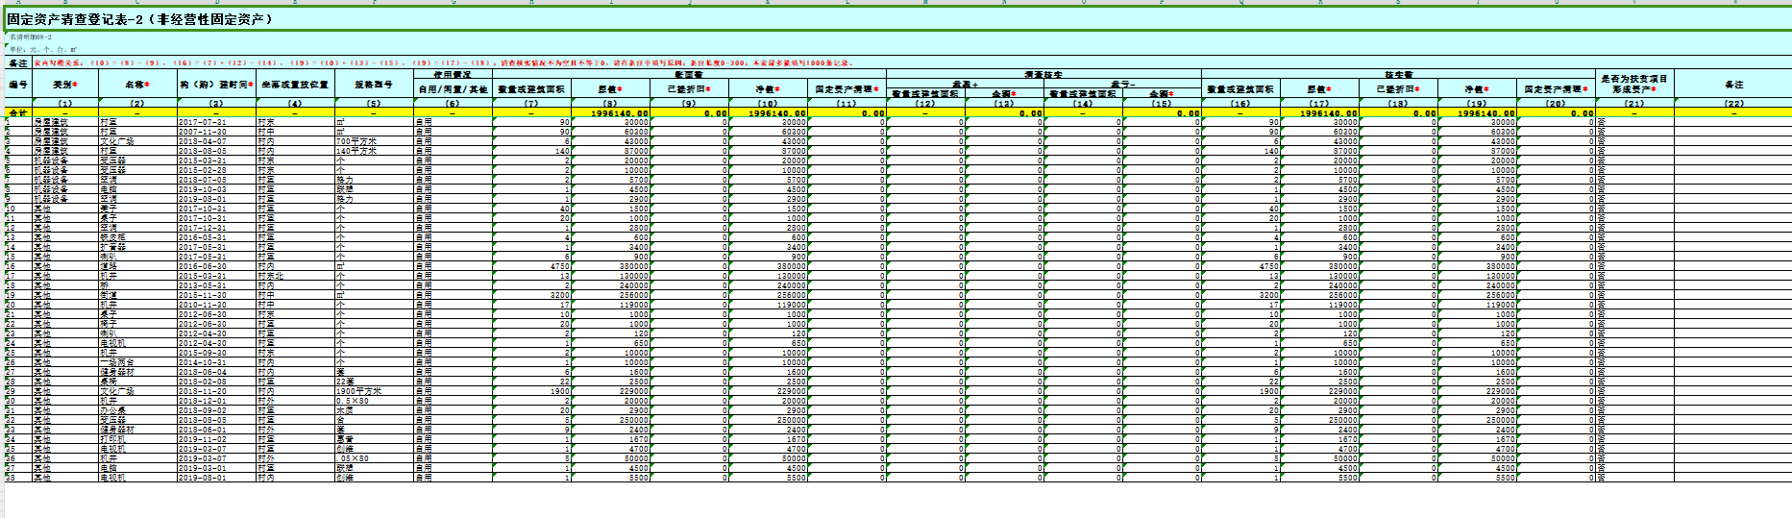
Task: Select date cell 2019-03-01
Action: click(x=216, y=468)
